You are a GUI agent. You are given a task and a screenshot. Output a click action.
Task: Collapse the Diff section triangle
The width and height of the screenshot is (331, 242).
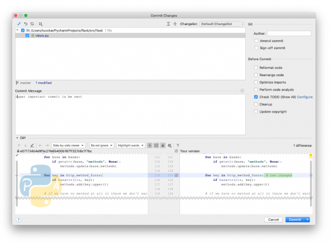pos(17,138)
